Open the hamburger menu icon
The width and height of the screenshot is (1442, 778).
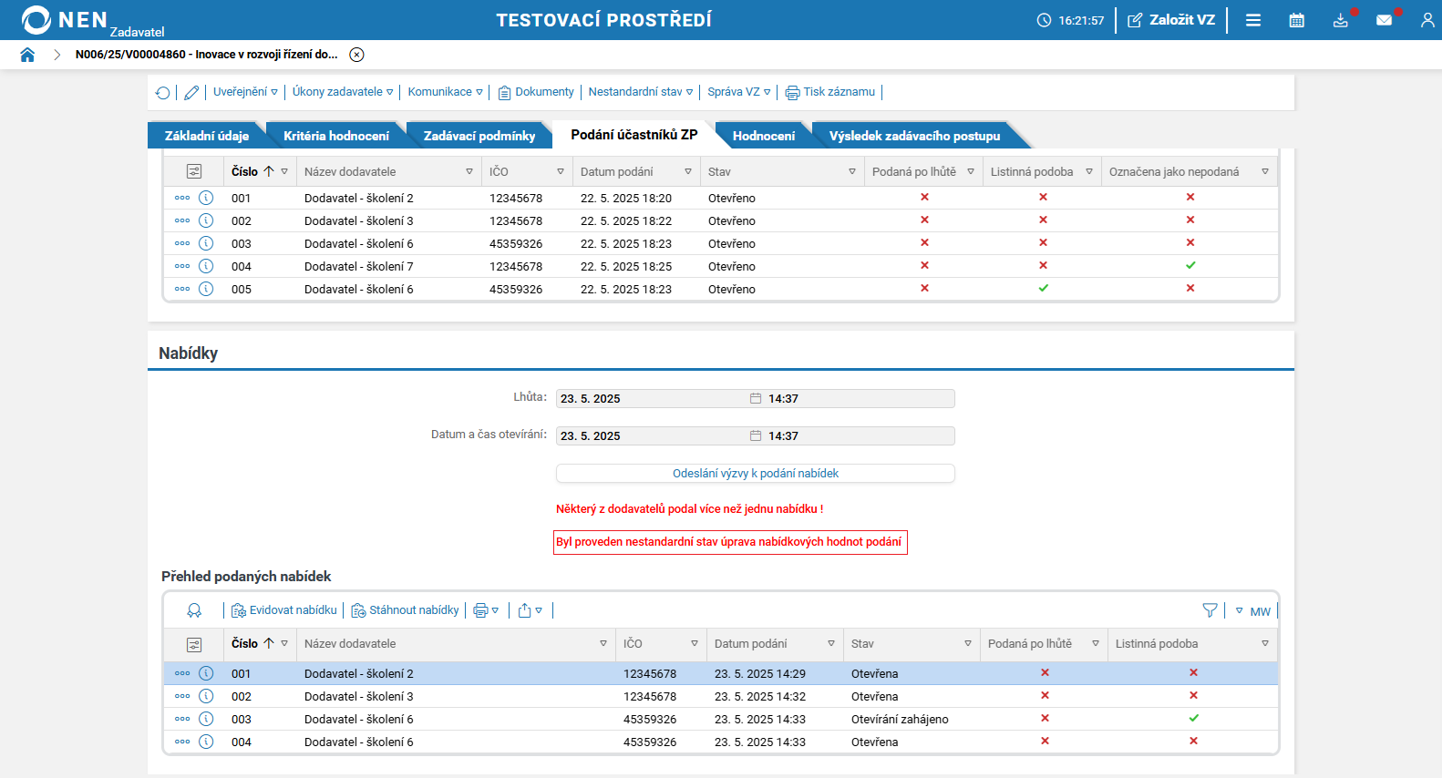[x=1253, y=20]
